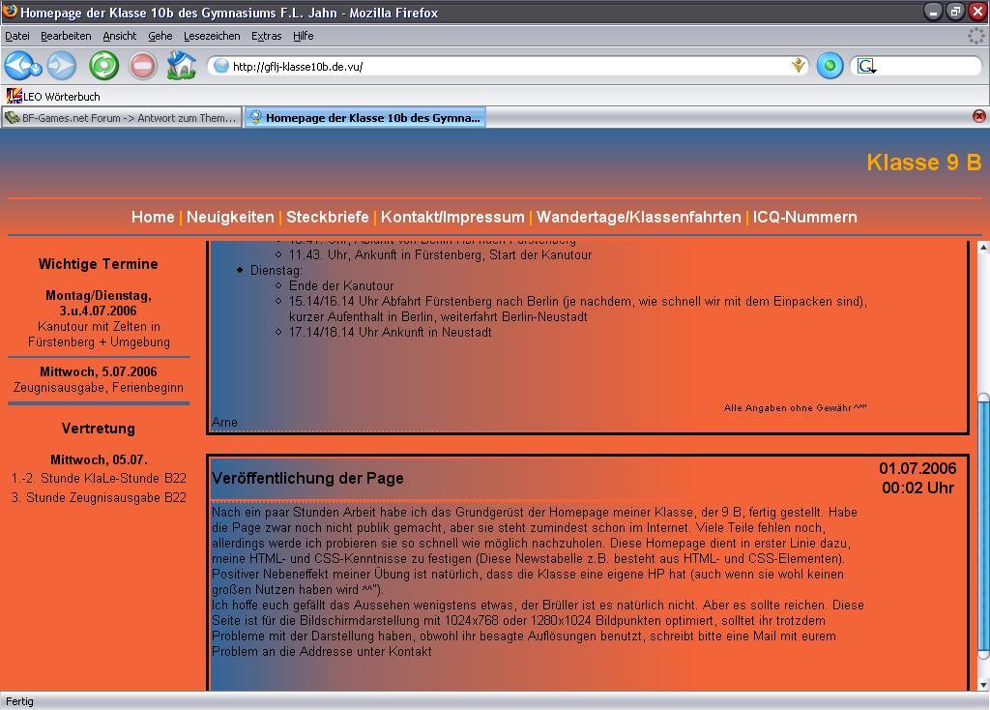Click the 'Dienstag:' list item
This screenshot has width=990, height=710.
pos(276,270)
